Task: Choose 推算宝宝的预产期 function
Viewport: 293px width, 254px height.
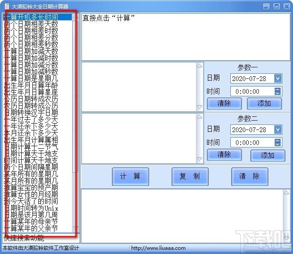Action: tap(37, 188)
